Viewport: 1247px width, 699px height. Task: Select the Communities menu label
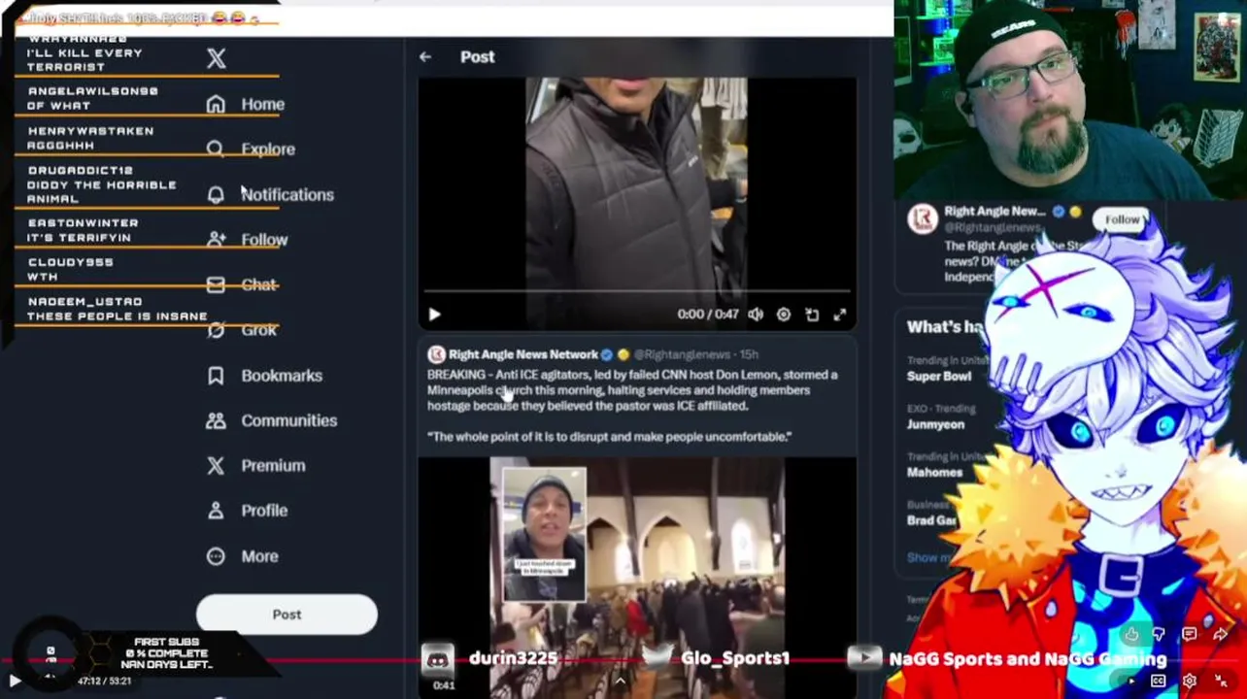pos(289,420)
